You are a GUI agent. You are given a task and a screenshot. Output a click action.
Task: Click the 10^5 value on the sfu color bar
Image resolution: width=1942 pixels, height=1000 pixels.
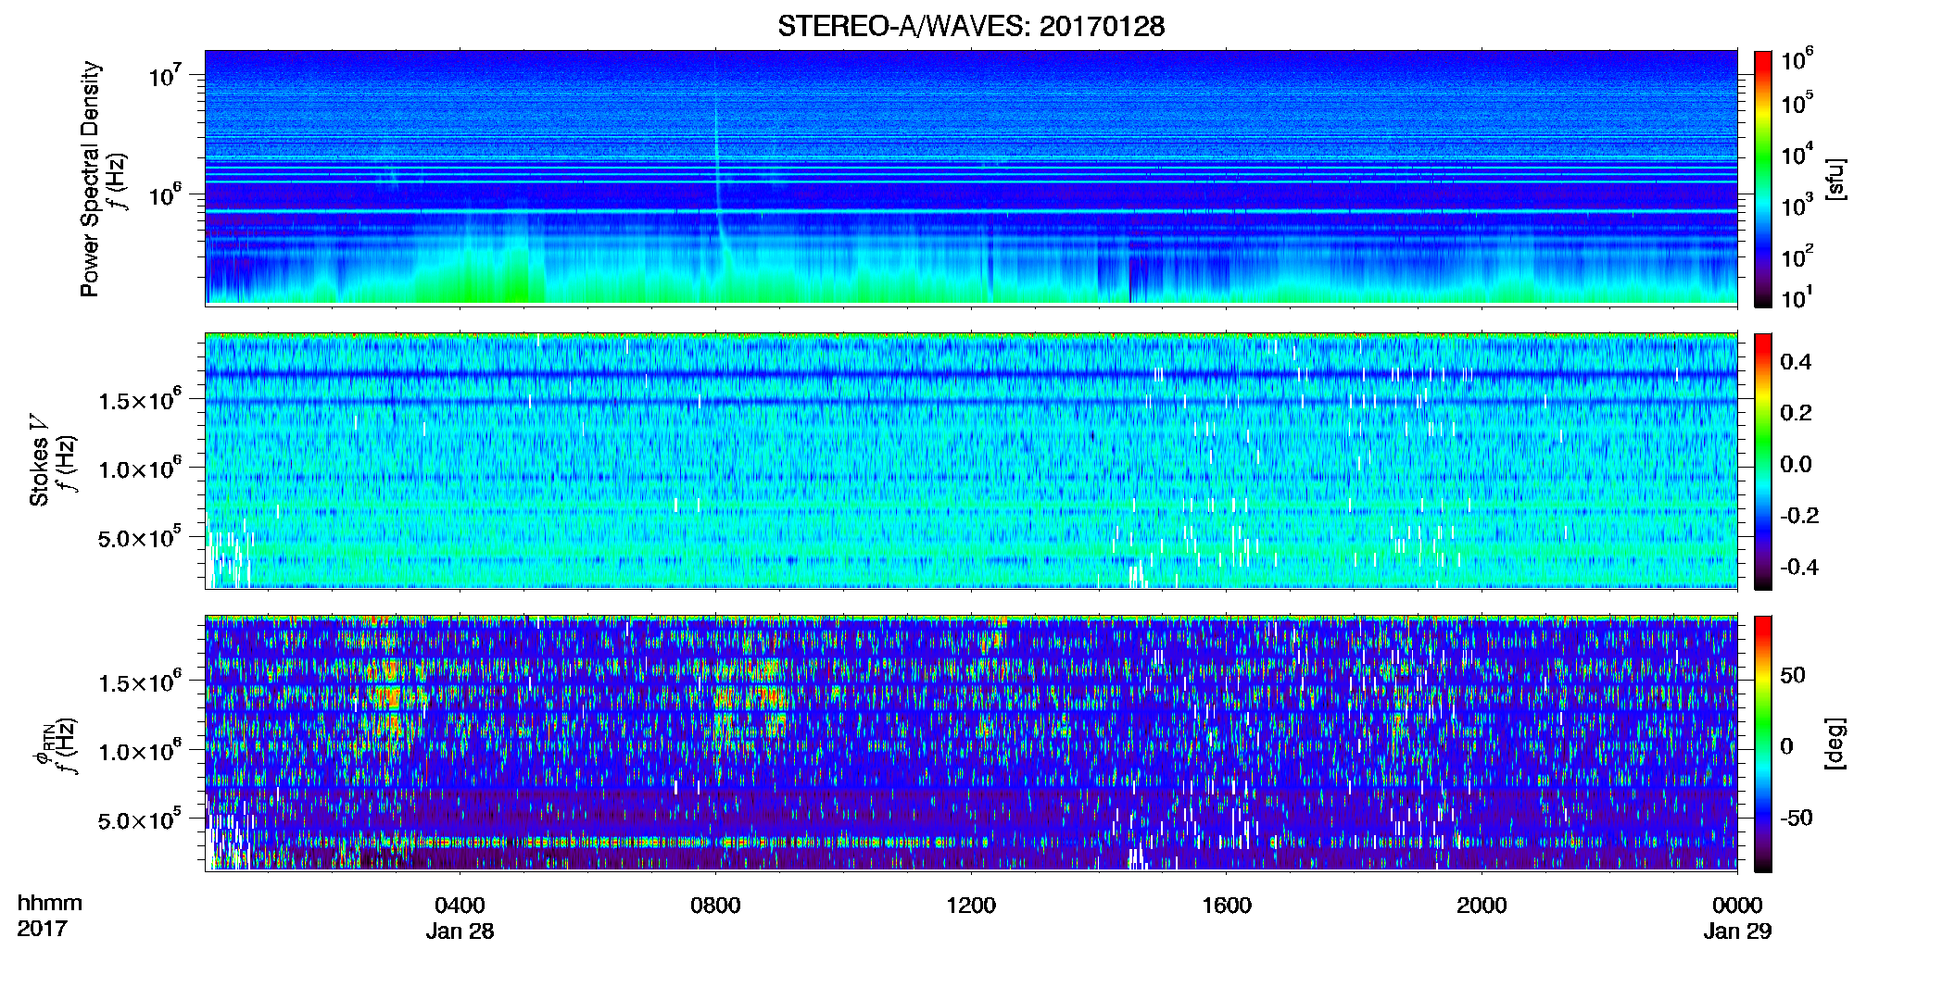click(1797, 103)
